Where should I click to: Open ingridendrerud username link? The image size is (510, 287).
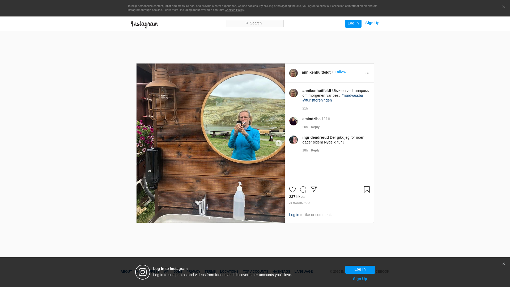(315, 137)
